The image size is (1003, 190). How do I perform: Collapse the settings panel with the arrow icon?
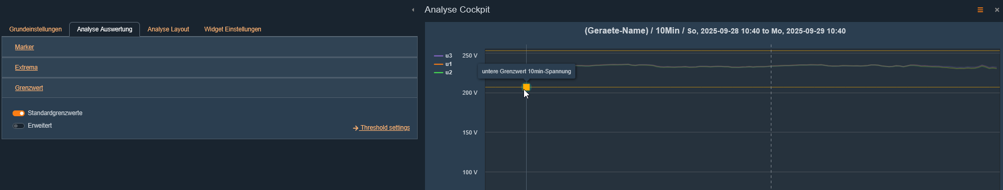click(x=413, y=10)
